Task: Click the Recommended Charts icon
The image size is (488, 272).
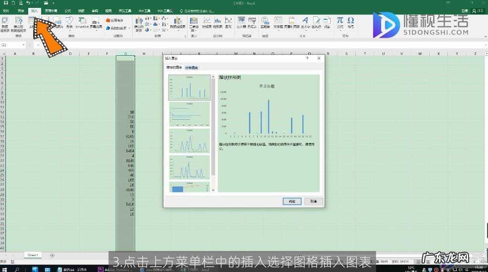Action: (x=139, y=22)
